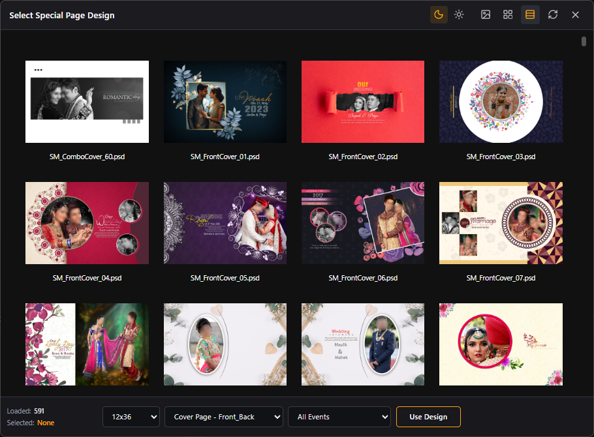594x437 pixels.
Task: Open the Cover Page - Front_Back dropdown
Action: pyautogui.click(x=224, y=417)
